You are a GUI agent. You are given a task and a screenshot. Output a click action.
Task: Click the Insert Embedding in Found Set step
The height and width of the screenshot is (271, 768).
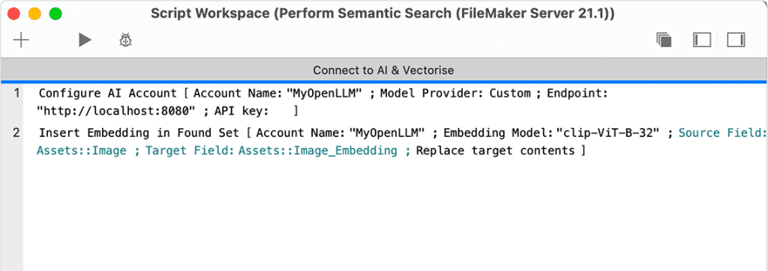[x=139, y=133]
